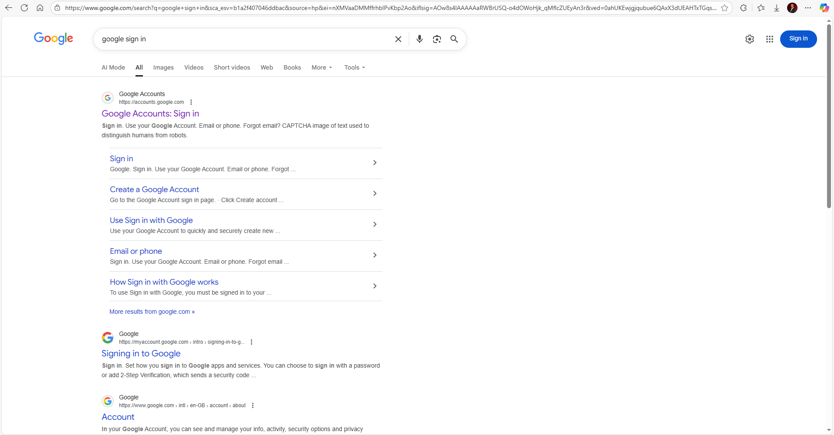Screen dimensions: 834x435
Task: Open the Tools dropdown
Action: pos(354,67)
